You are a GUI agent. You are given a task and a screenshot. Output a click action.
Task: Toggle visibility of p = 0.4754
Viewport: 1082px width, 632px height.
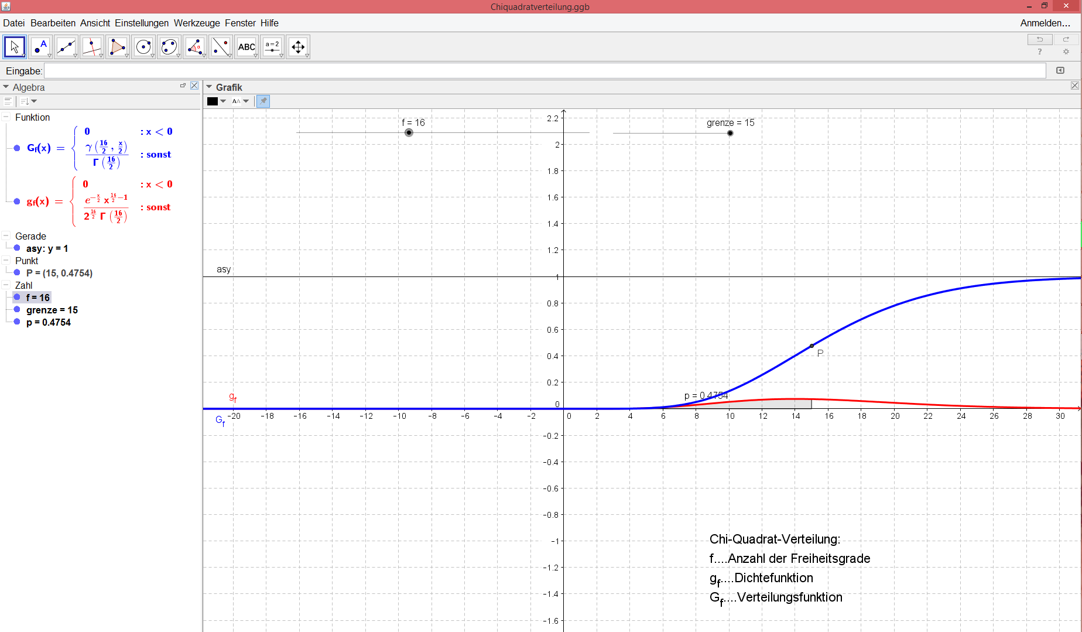pos(17,322)
